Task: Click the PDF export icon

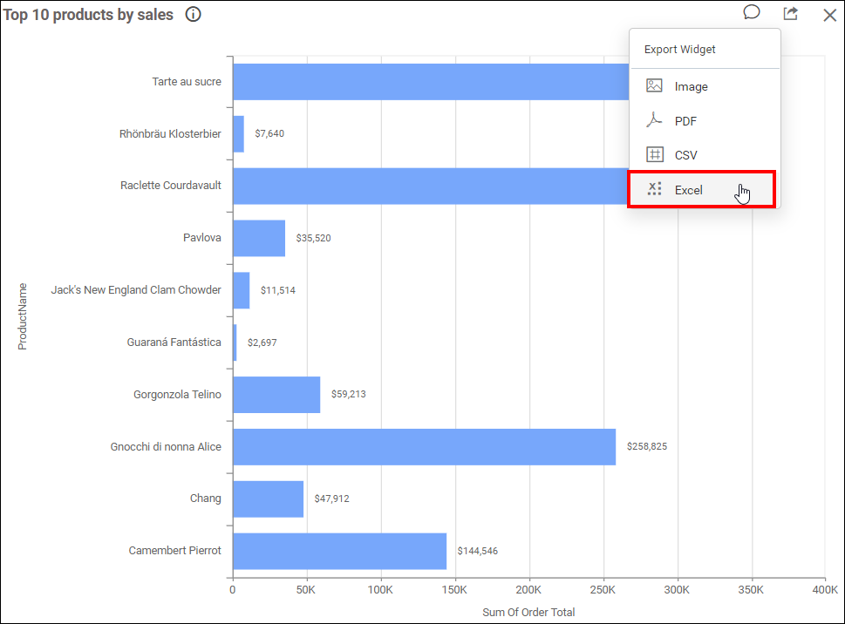Action: click(654, 120)
